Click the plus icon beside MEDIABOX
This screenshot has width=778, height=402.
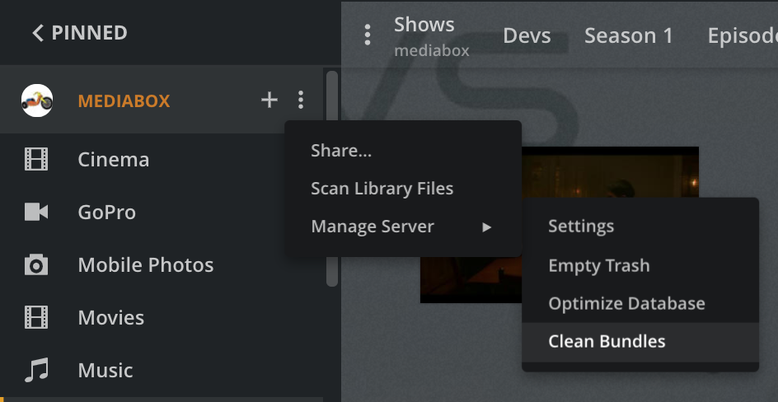[x=269, y=100]
